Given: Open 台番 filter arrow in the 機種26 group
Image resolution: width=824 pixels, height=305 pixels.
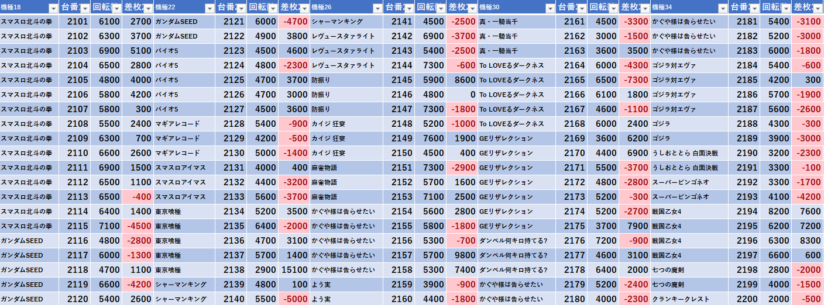Looking at the screenshot, I should [409, 8].
